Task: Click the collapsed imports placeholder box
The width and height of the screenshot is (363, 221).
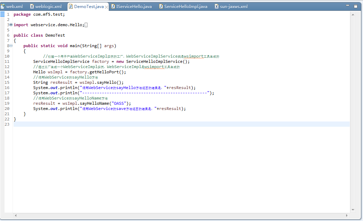Action: (x=86, y=25)
